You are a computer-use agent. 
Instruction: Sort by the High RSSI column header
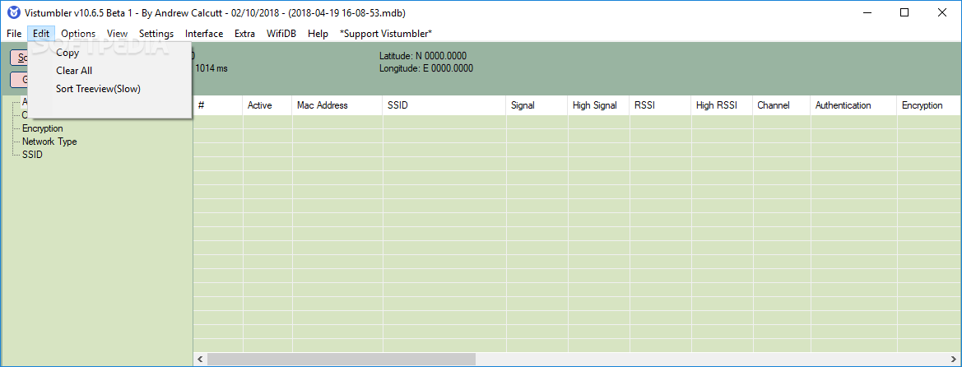[x=722, y=105]
